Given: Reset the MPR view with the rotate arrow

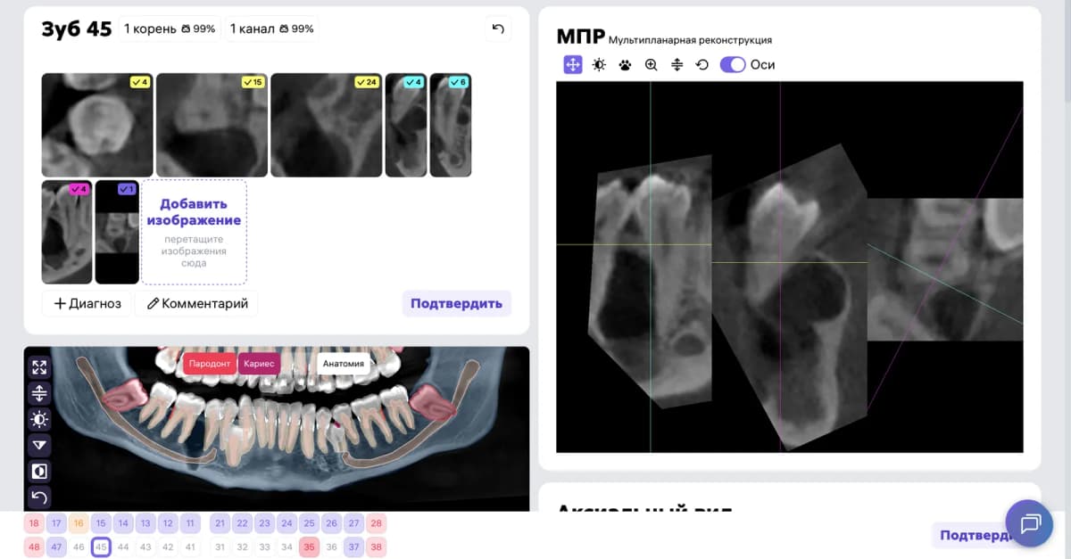Looking at the screenshot, I should click(x=702, y=64).
